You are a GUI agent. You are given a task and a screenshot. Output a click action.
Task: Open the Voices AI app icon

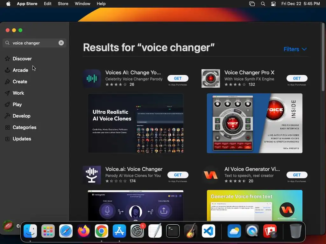click(92, 78)
